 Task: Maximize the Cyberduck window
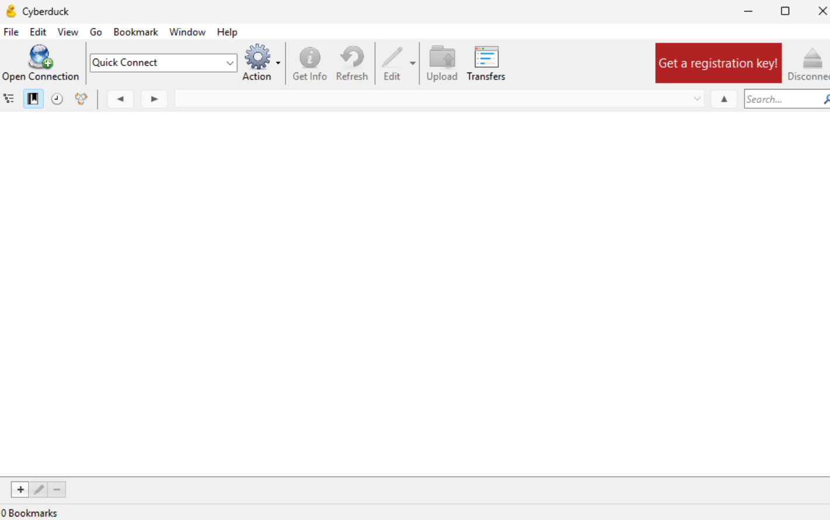785,11
